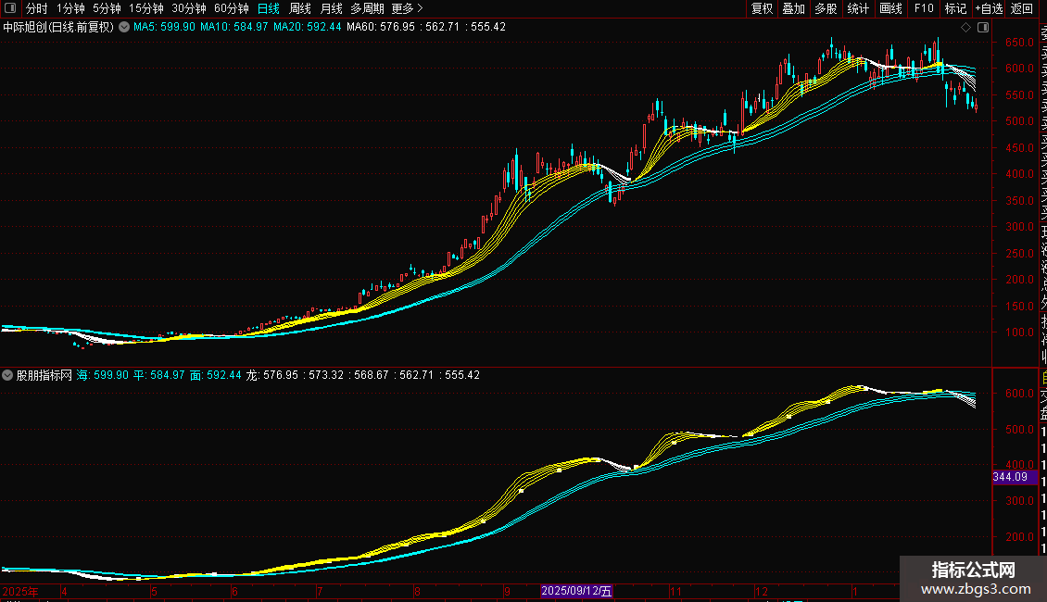Click the 龙: 576.95 value
This screenshot has height=602, width=1047.
271,375
